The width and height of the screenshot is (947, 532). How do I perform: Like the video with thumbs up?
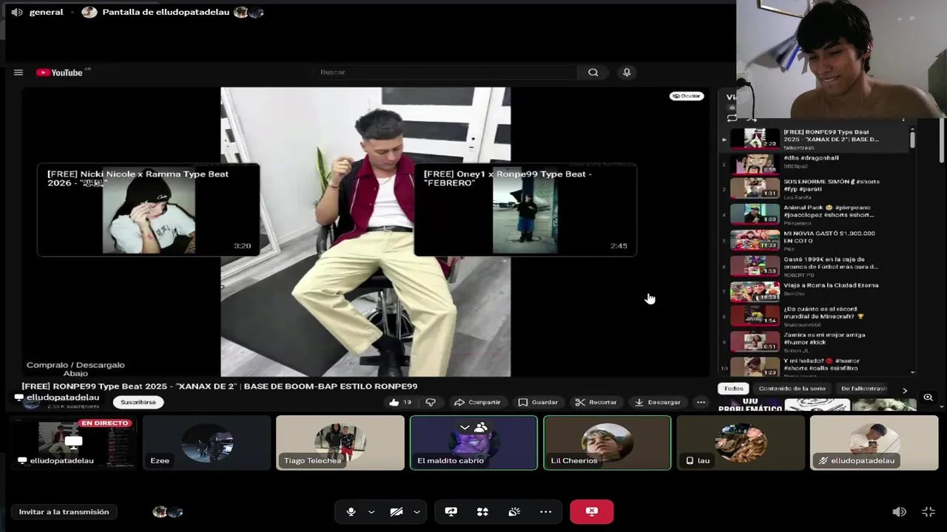click(400, 402)
